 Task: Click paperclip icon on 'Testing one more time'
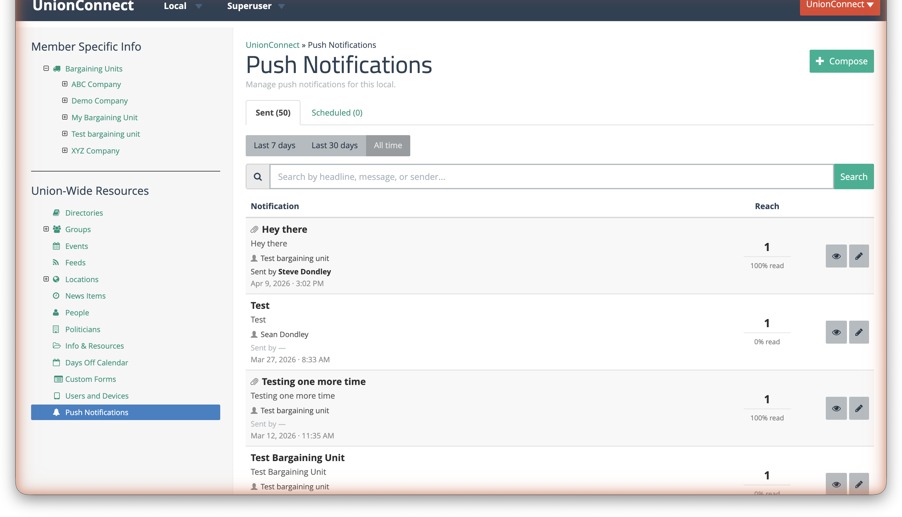tap(254, 382)
